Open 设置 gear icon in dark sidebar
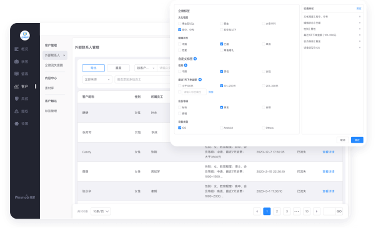 tap(16, 123)
